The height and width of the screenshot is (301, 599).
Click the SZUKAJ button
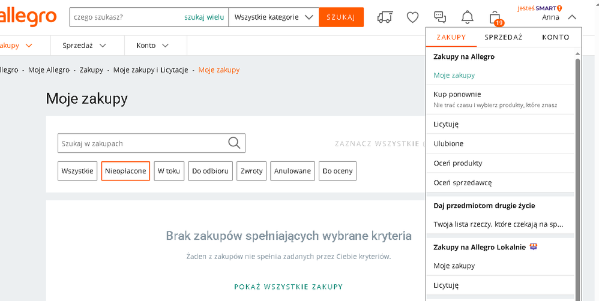point(341,17)
